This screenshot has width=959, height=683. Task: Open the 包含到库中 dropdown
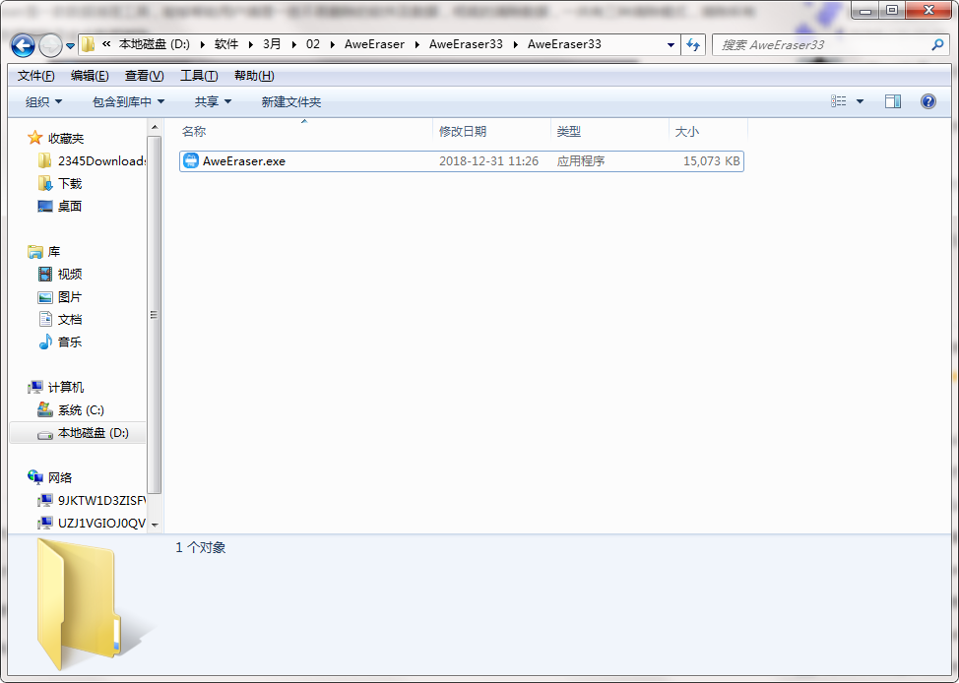(128, 102)
